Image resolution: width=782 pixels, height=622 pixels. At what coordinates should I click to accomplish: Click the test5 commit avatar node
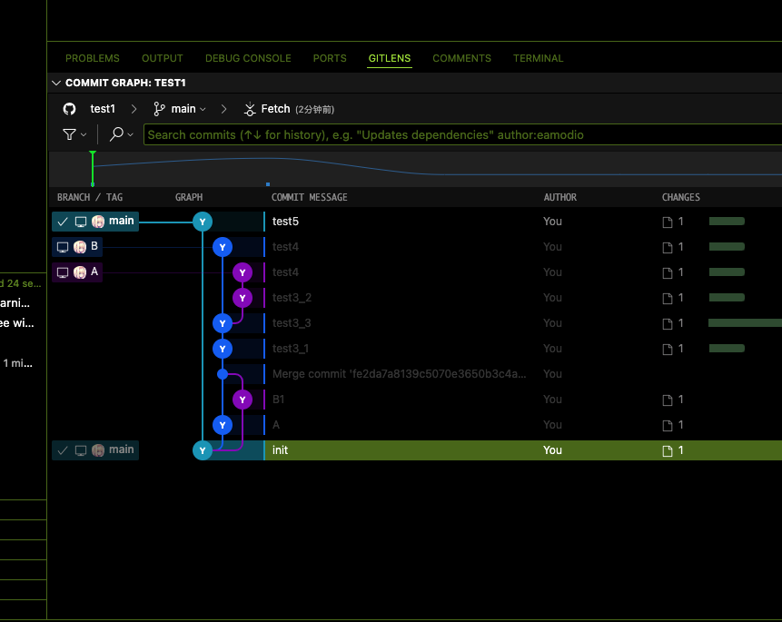[203, 222]
